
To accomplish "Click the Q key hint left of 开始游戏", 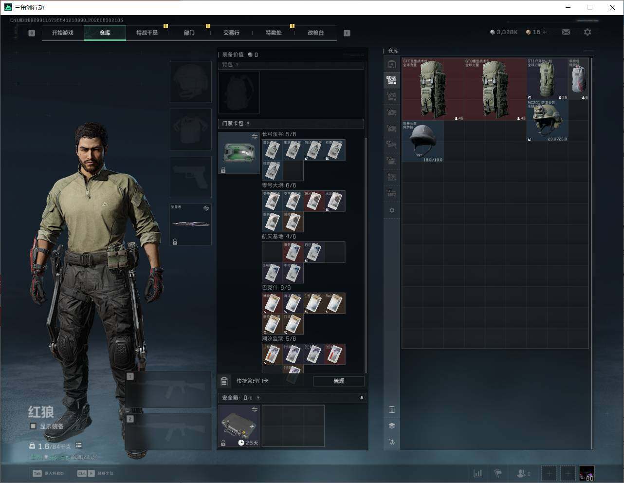I will (x=32, y=33).
